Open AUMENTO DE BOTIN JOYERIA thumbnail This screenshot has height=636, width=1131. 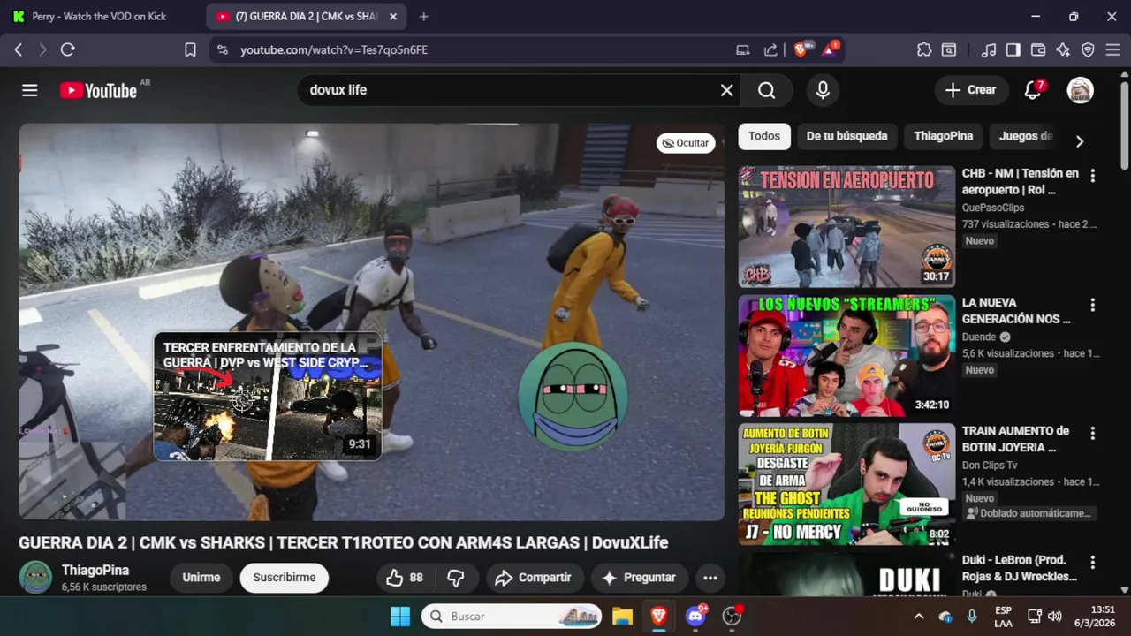click(846, 484)
